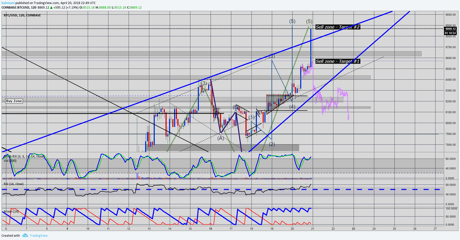Click the 8700.00 price axis label

click(x=450, y=47)
